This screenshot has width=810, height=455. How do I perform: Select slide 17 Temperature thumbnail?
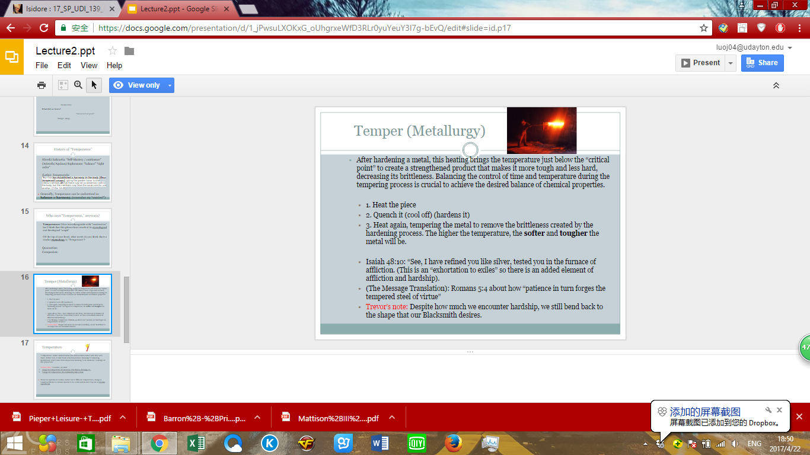72,370
